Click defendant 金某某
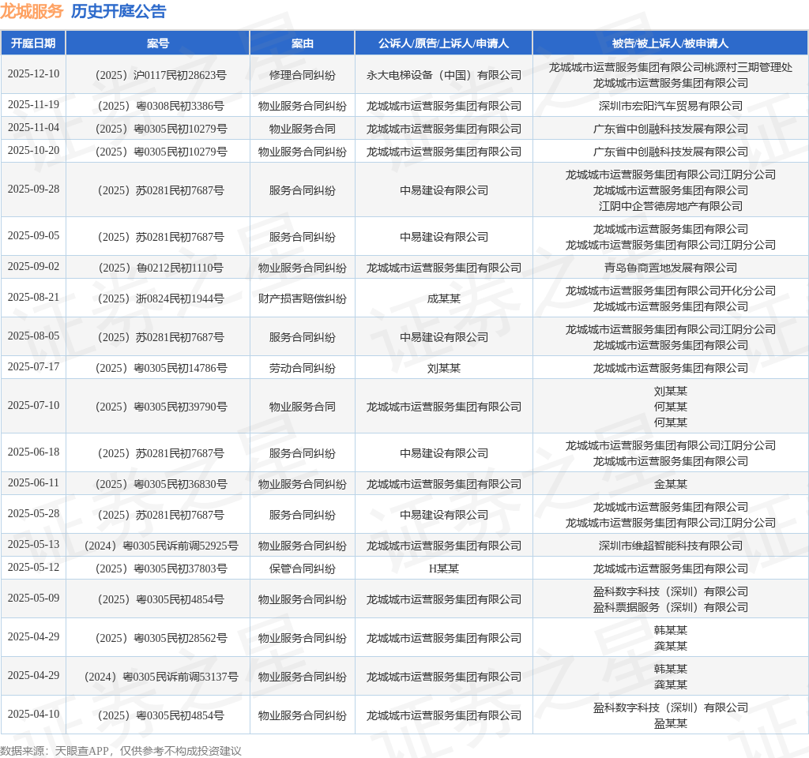 [x=670, y=485]
